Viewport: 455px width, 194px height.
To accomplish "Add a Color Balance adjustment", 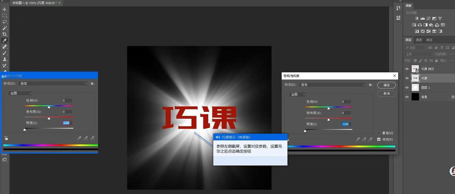I will (420, 25).
